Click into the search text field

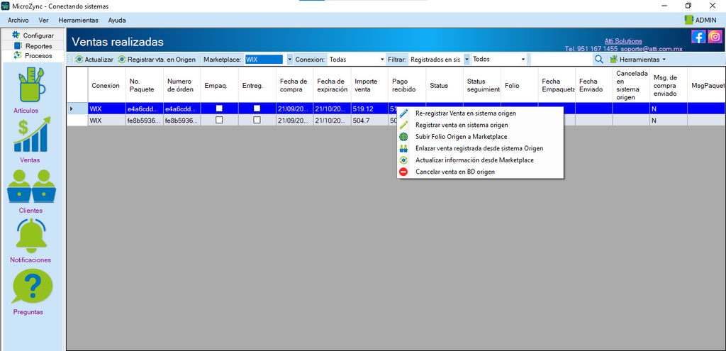562,60
